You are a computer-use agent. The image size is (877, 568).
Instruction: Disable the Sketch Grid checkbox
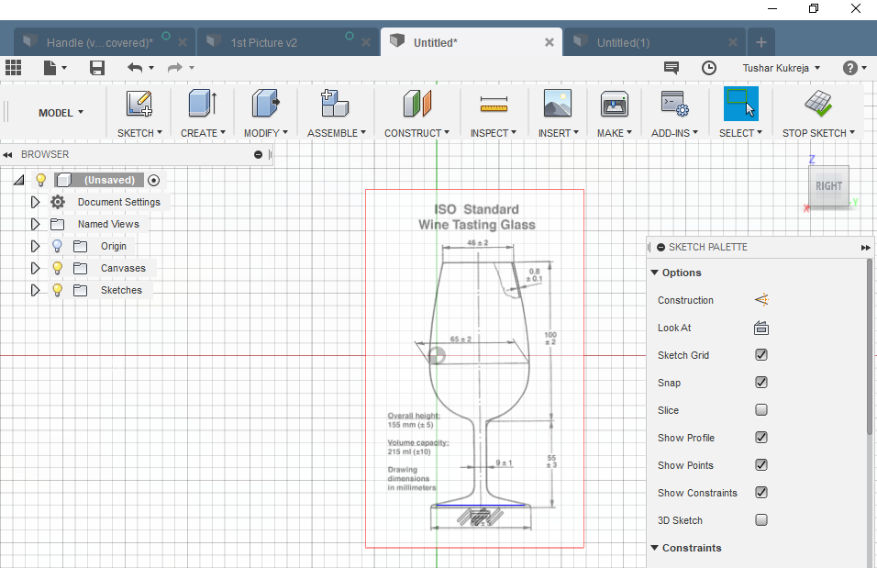click(760, 355)
